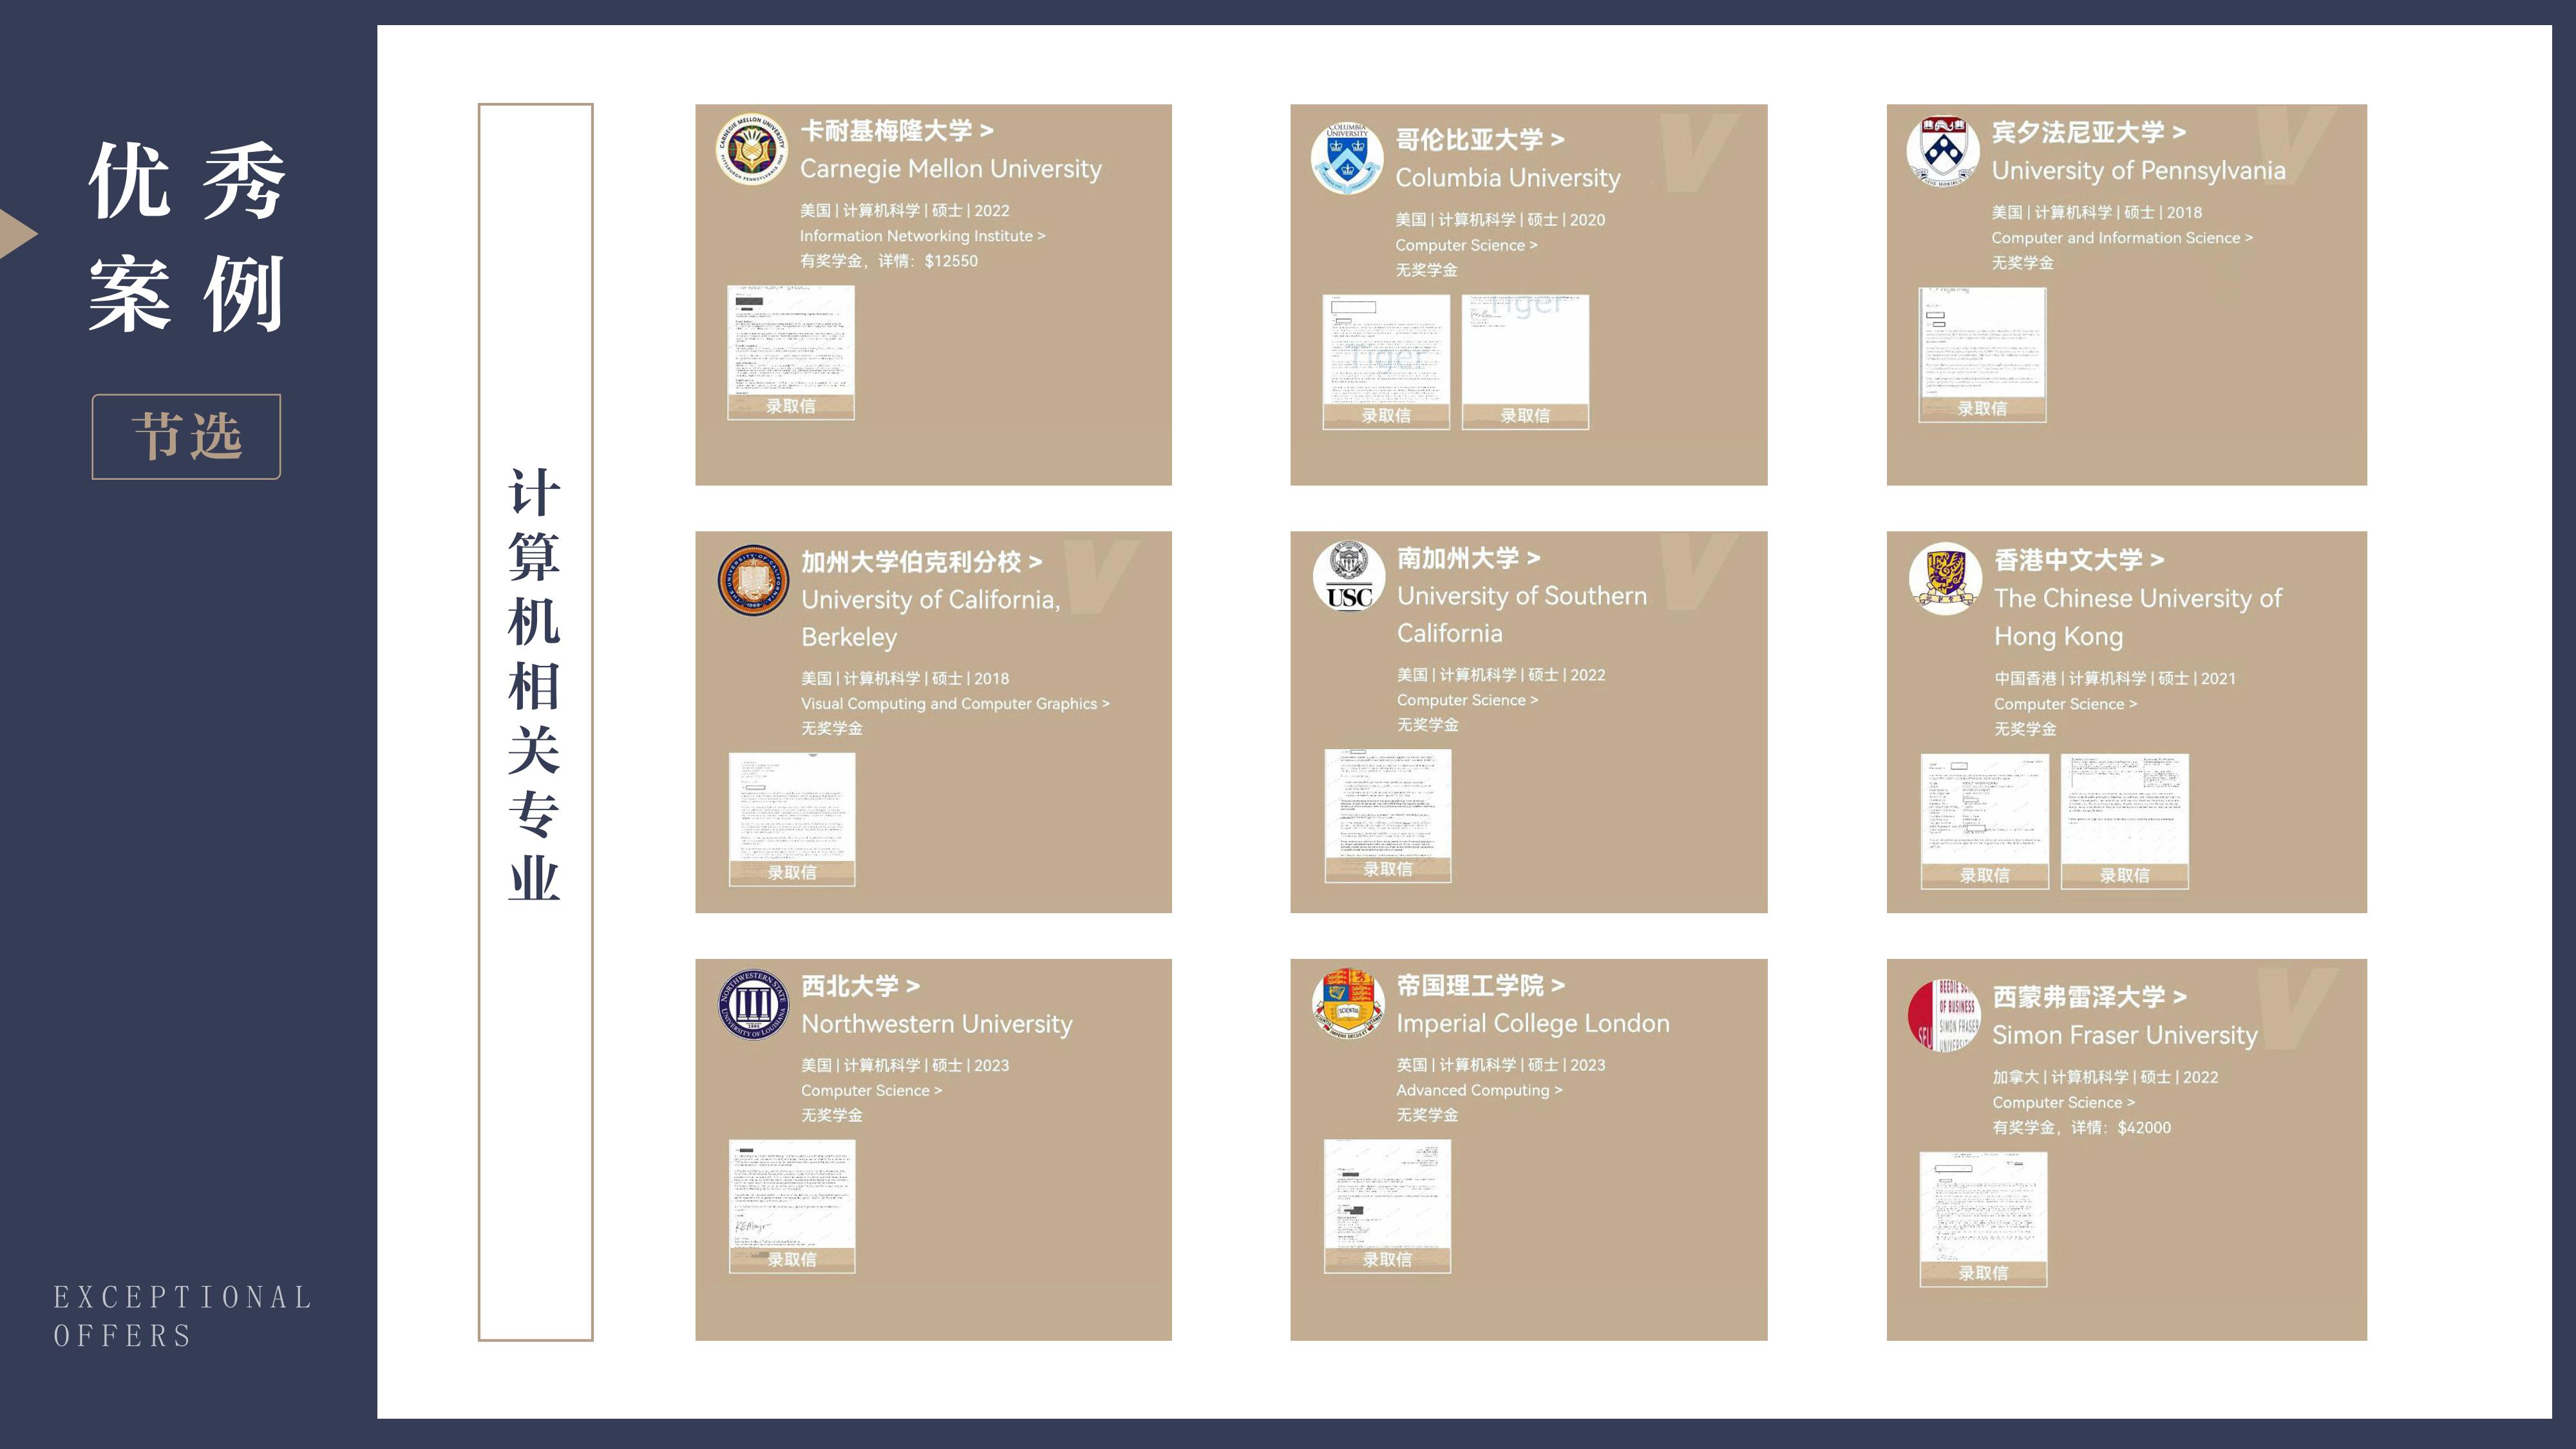Open first CUHK admission letter thumbnail
The width and height of the screenshot is (2576, 1449).
coord(1984,822)
